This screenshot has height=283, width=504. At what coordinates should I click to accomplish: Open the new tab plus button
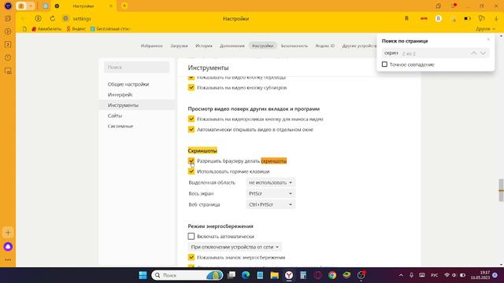pos(124,6)
